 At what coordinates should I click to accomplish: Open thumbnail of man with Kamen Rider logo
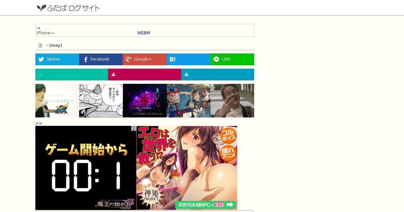[57, 101]
